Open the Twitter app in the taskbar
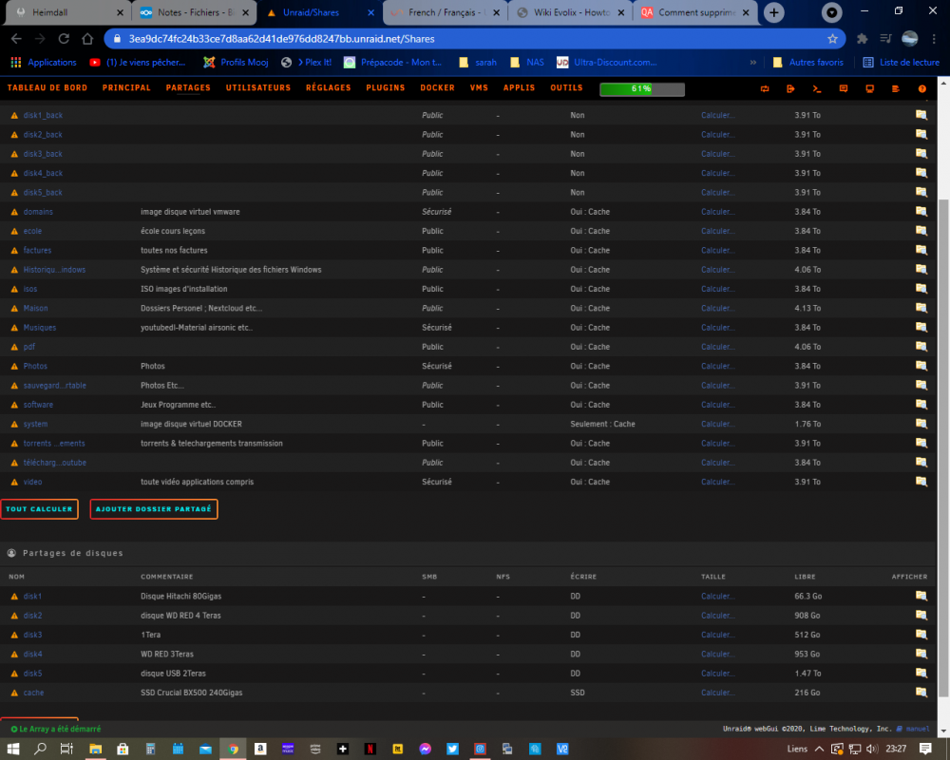The image size is (950, 760). pos(452,750)
